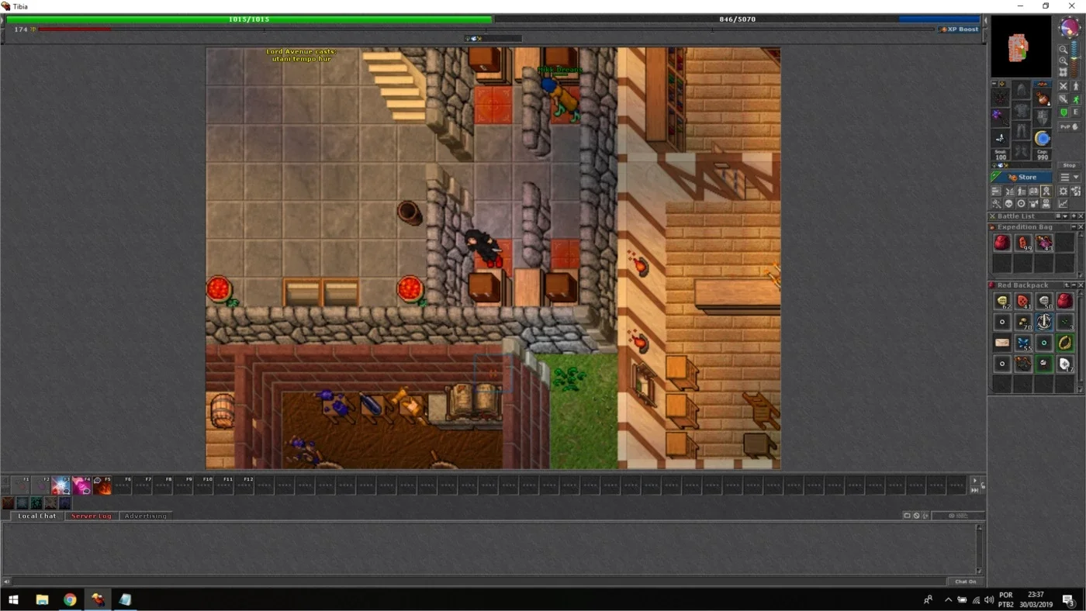Viewport: 1086px width, 611px height.
Task: Center the minimap view
Action: pos(1064,72)
